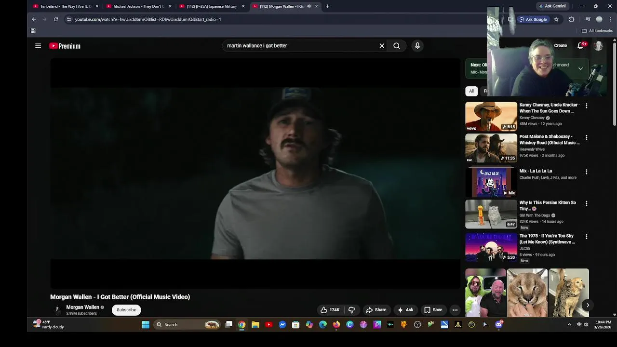
Task: Open the YouTube guide hamburger menu
Action: pyautogui.click(x=38, y=46)
